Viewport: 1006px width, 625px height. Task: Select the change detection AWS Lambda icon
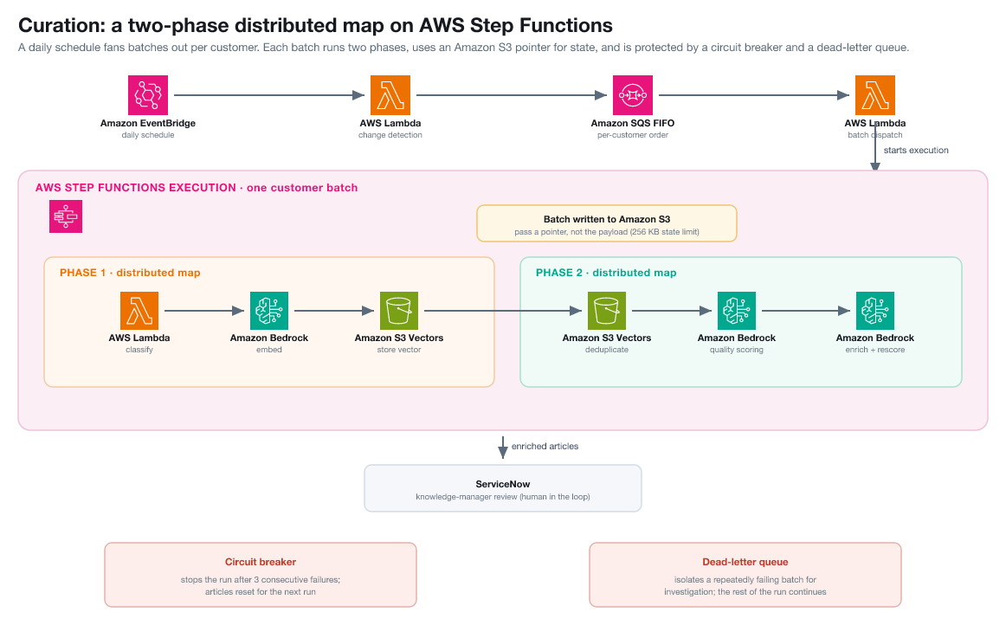390,95
